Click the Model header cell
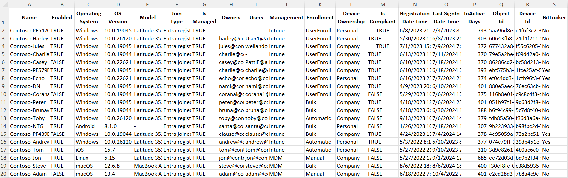 tap(148, 17)
